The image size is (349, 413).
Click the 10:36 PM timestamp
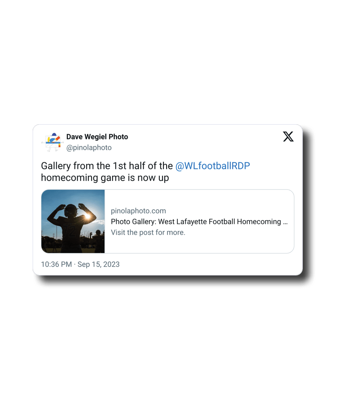(x=56, y=264)
